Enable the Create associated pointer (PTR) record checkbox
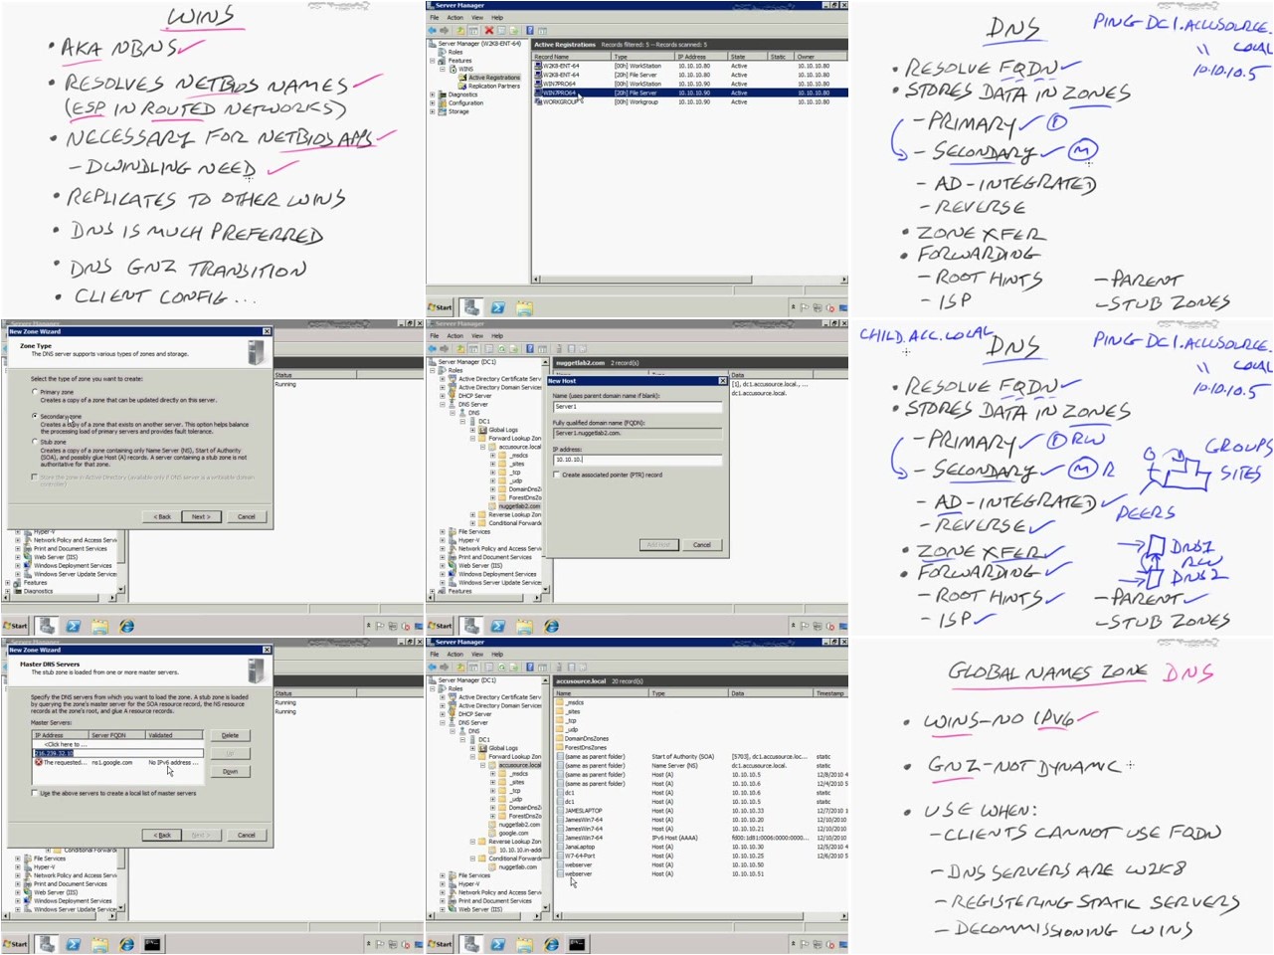1274x955 pixels. [556, 475]
